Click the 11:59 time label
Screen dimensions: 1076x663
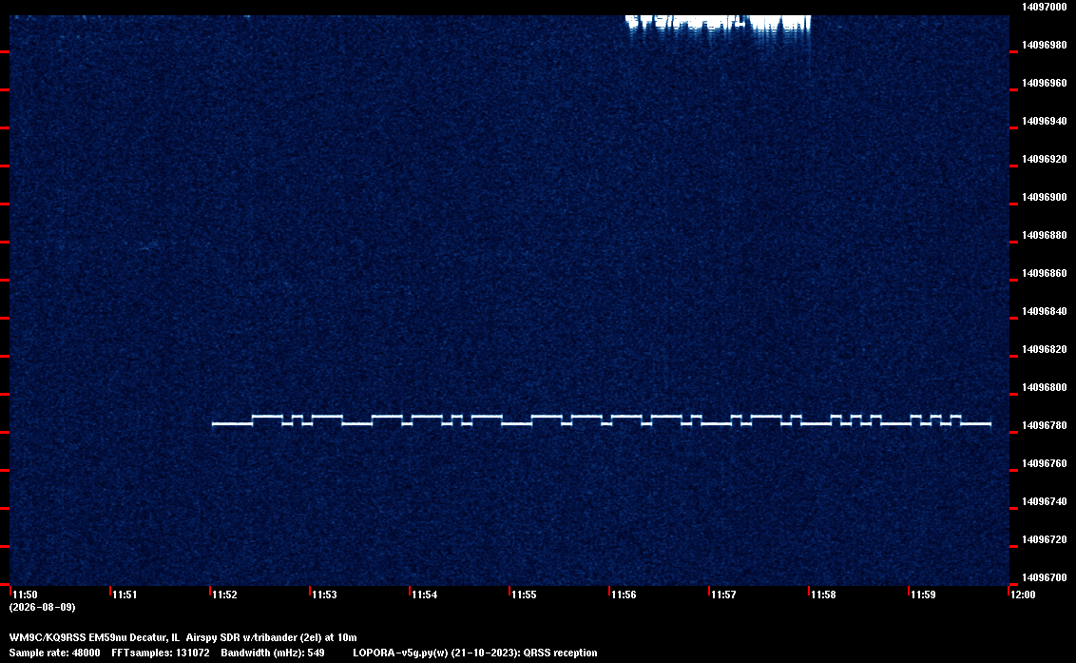[x=923, y=595]
